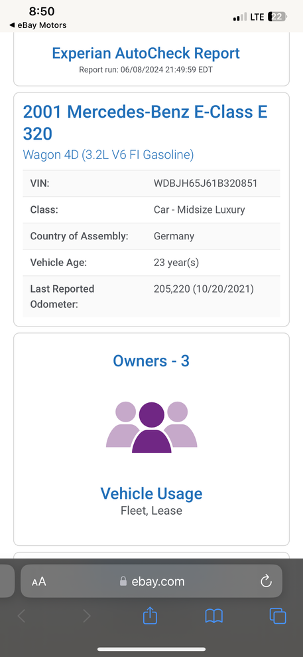Tap the Last Reported Odometer value
This screenshot has height=657, width=303.
pos(204,289)
